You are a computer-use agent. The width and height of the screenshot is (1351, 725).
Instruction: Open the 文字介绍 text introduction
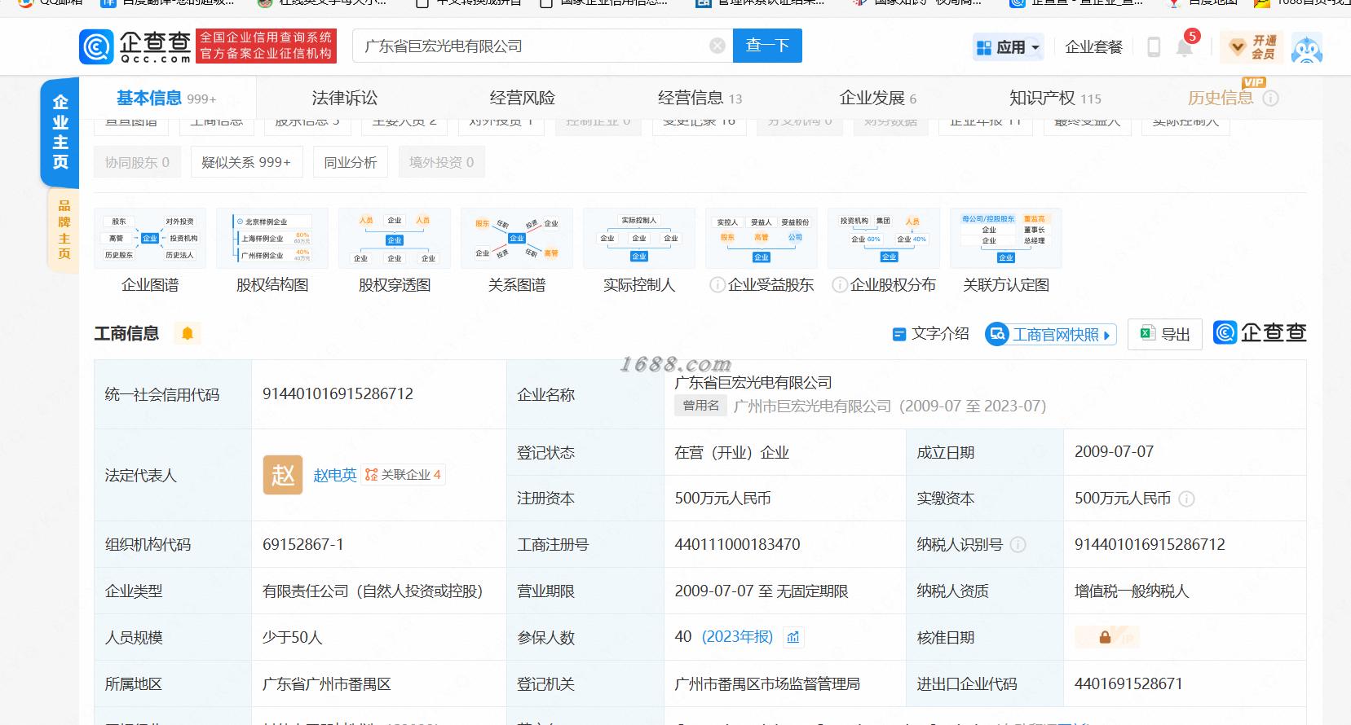click(930, 334)
